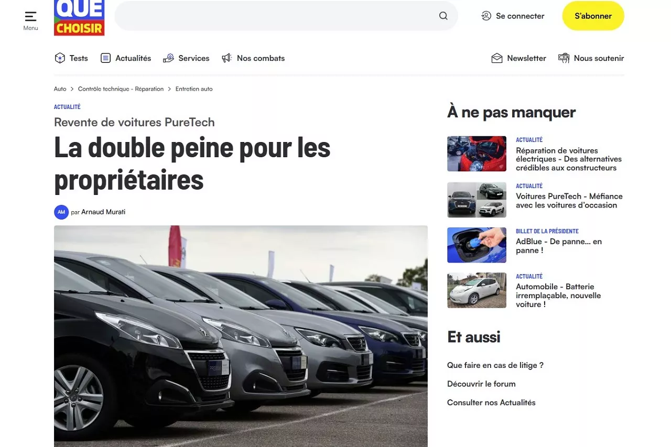This screenshot has height=447, width=671.
Task: Click the Nous soutenir donation icon
Action: 564,58
